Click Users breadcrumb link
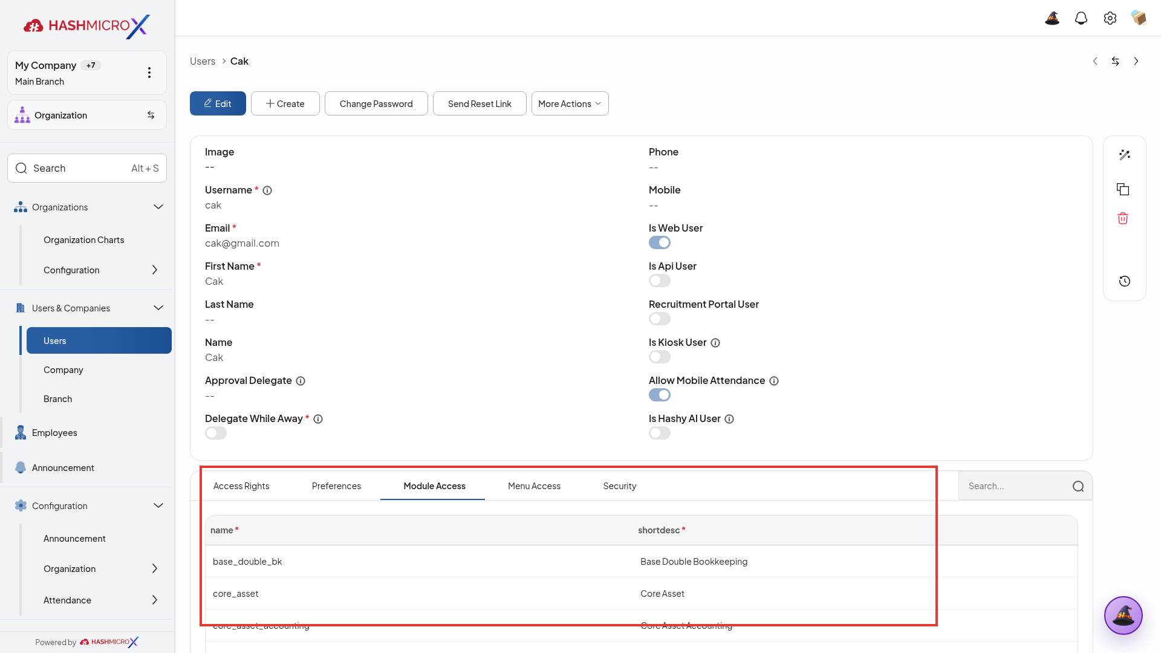Viewport: 1161px width, 653px height. (203, 61)
